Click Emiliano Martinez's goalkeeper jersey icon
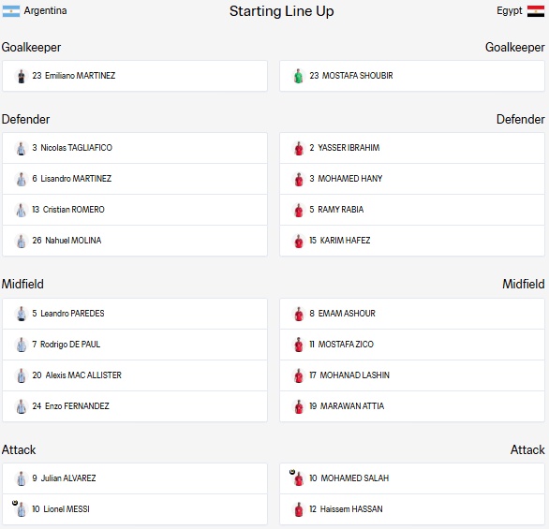 (x=22, y=76)
